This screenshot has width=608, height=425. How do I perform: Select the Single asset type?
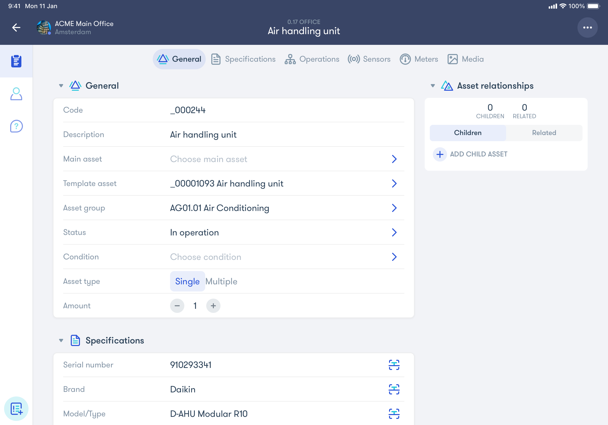pos(187,281)
